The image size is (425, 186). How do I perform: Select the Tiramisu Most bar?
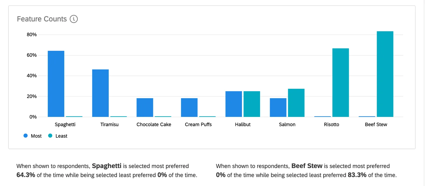(x=100, y=93)
